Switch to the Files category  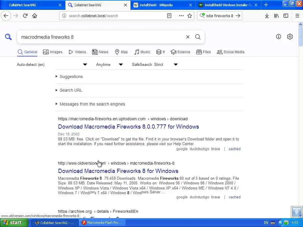pos(204,52)
